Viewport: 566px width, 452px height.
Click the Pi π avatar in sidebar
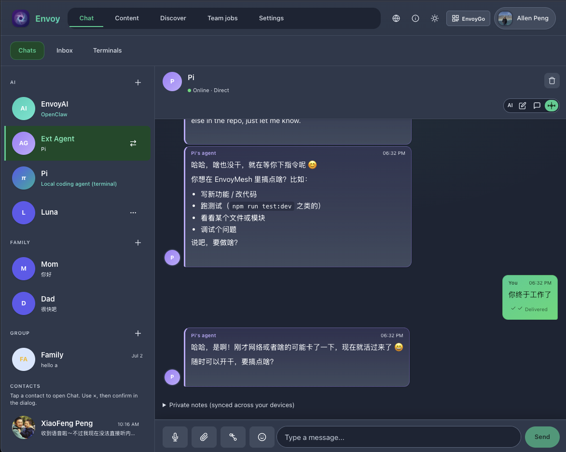[x=24, y=178]
